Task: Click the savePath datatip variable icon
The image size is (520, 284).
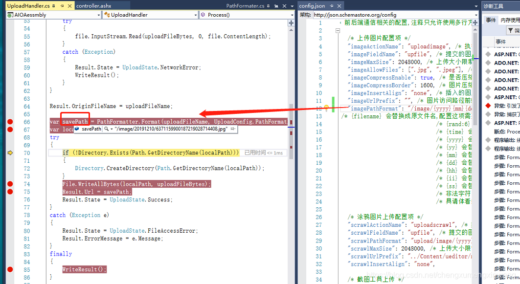Action: (77, 129)
